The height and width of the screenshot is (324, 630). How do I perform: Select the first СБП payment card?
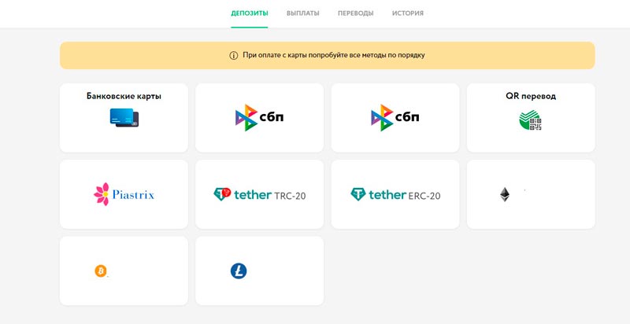(x=260, y=118)
